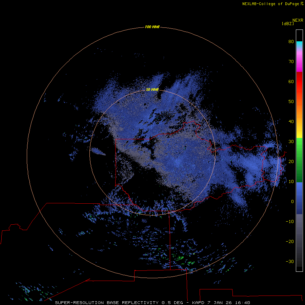Click the -20 value on the dBZ scale
The height and width of the screenshot is (305, 305).
290,241
